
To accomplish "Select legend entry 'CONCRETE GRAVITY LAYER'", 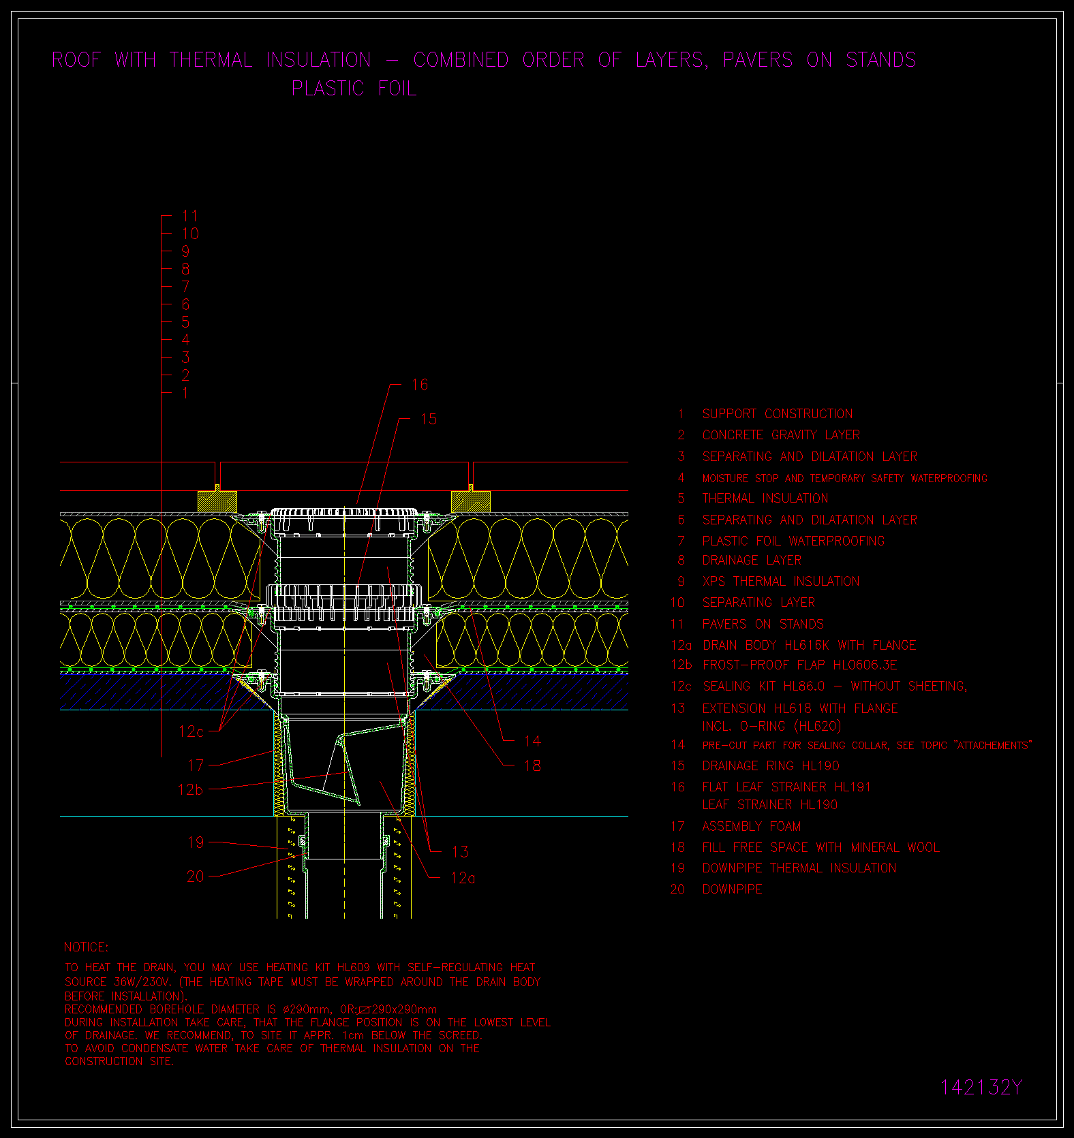I will (x=781, y=435).
